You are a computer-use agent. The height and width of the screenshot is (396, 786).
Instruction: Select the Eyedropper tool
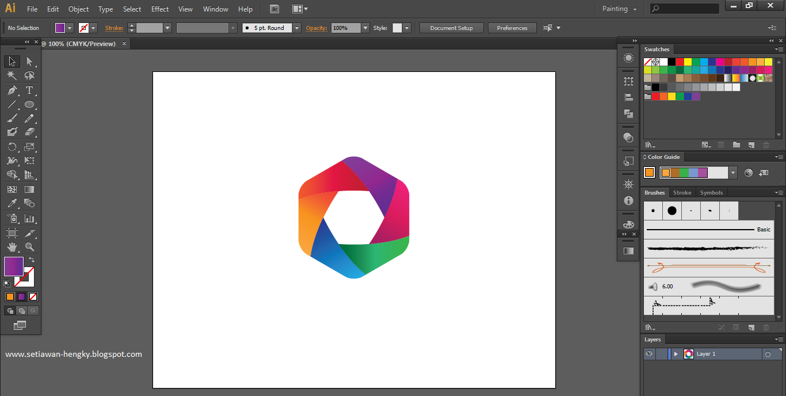pos(12,203)
